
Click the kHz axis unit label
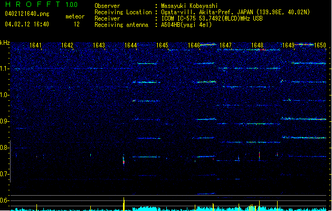tap(5, 43)
